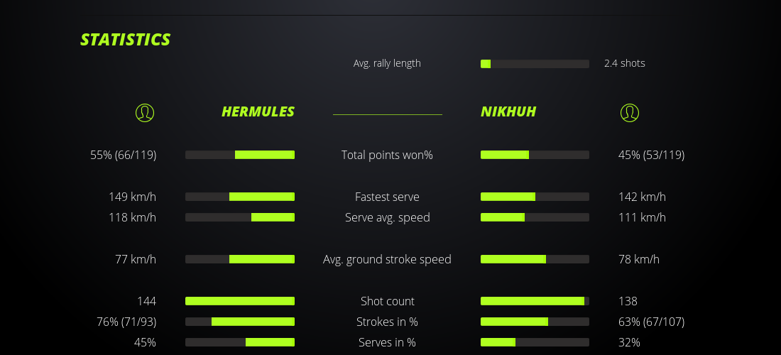Select the NIKHUH player name

[508, 111]
